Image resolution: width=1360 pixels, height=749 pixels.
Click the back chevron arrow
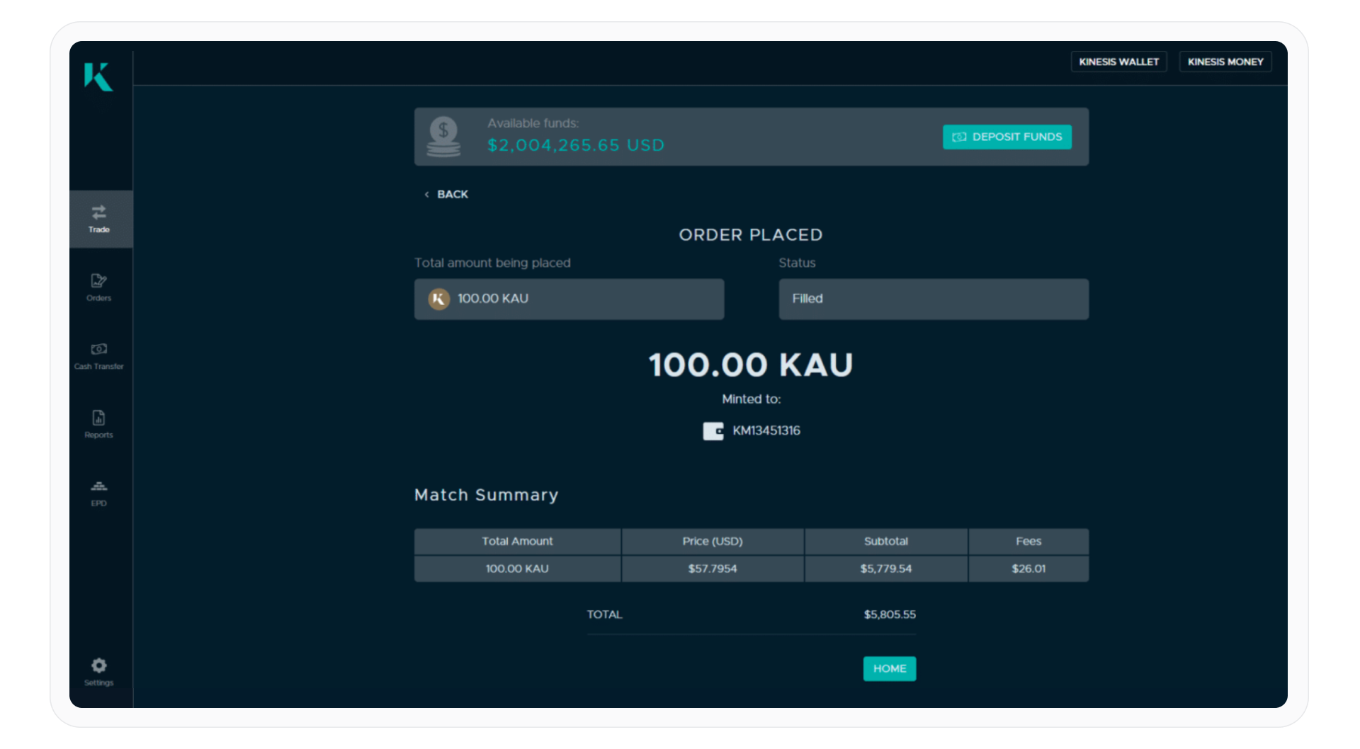coord(426,195)
